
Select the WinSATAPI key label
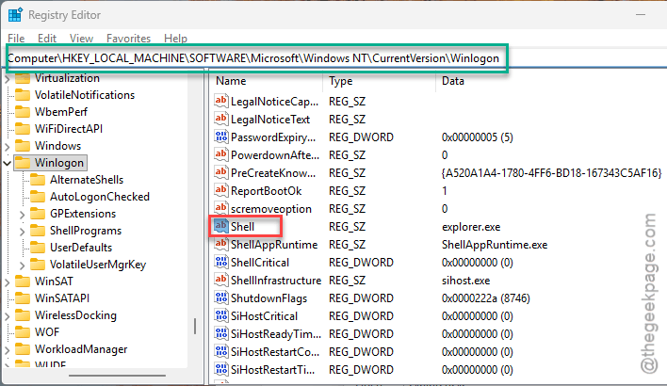click(62, 298)
